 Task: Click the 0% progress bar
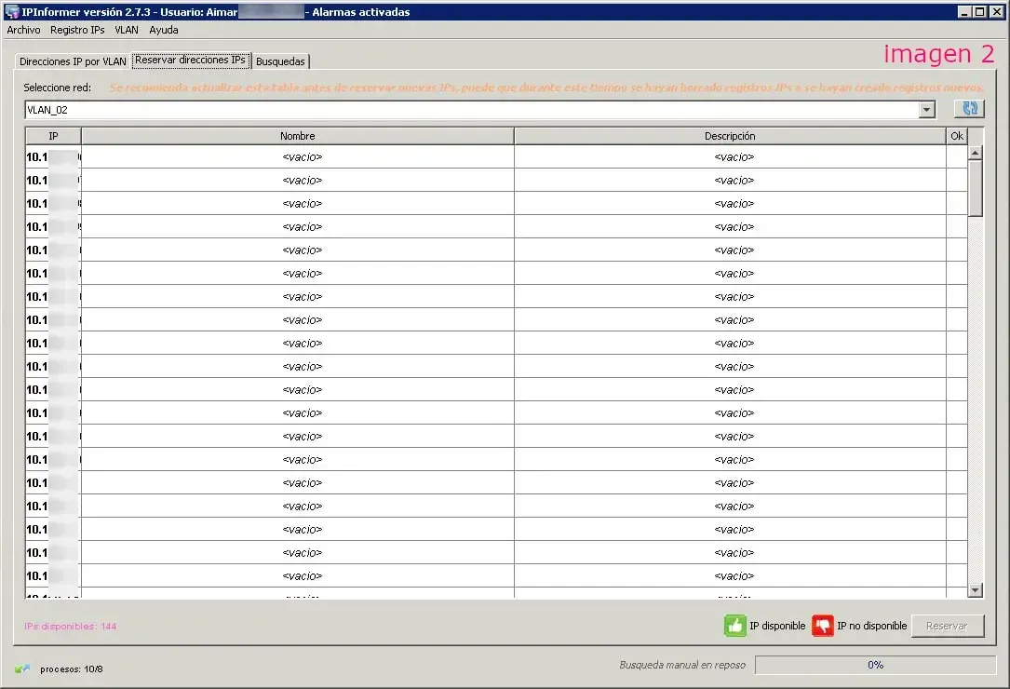point(875,665)
